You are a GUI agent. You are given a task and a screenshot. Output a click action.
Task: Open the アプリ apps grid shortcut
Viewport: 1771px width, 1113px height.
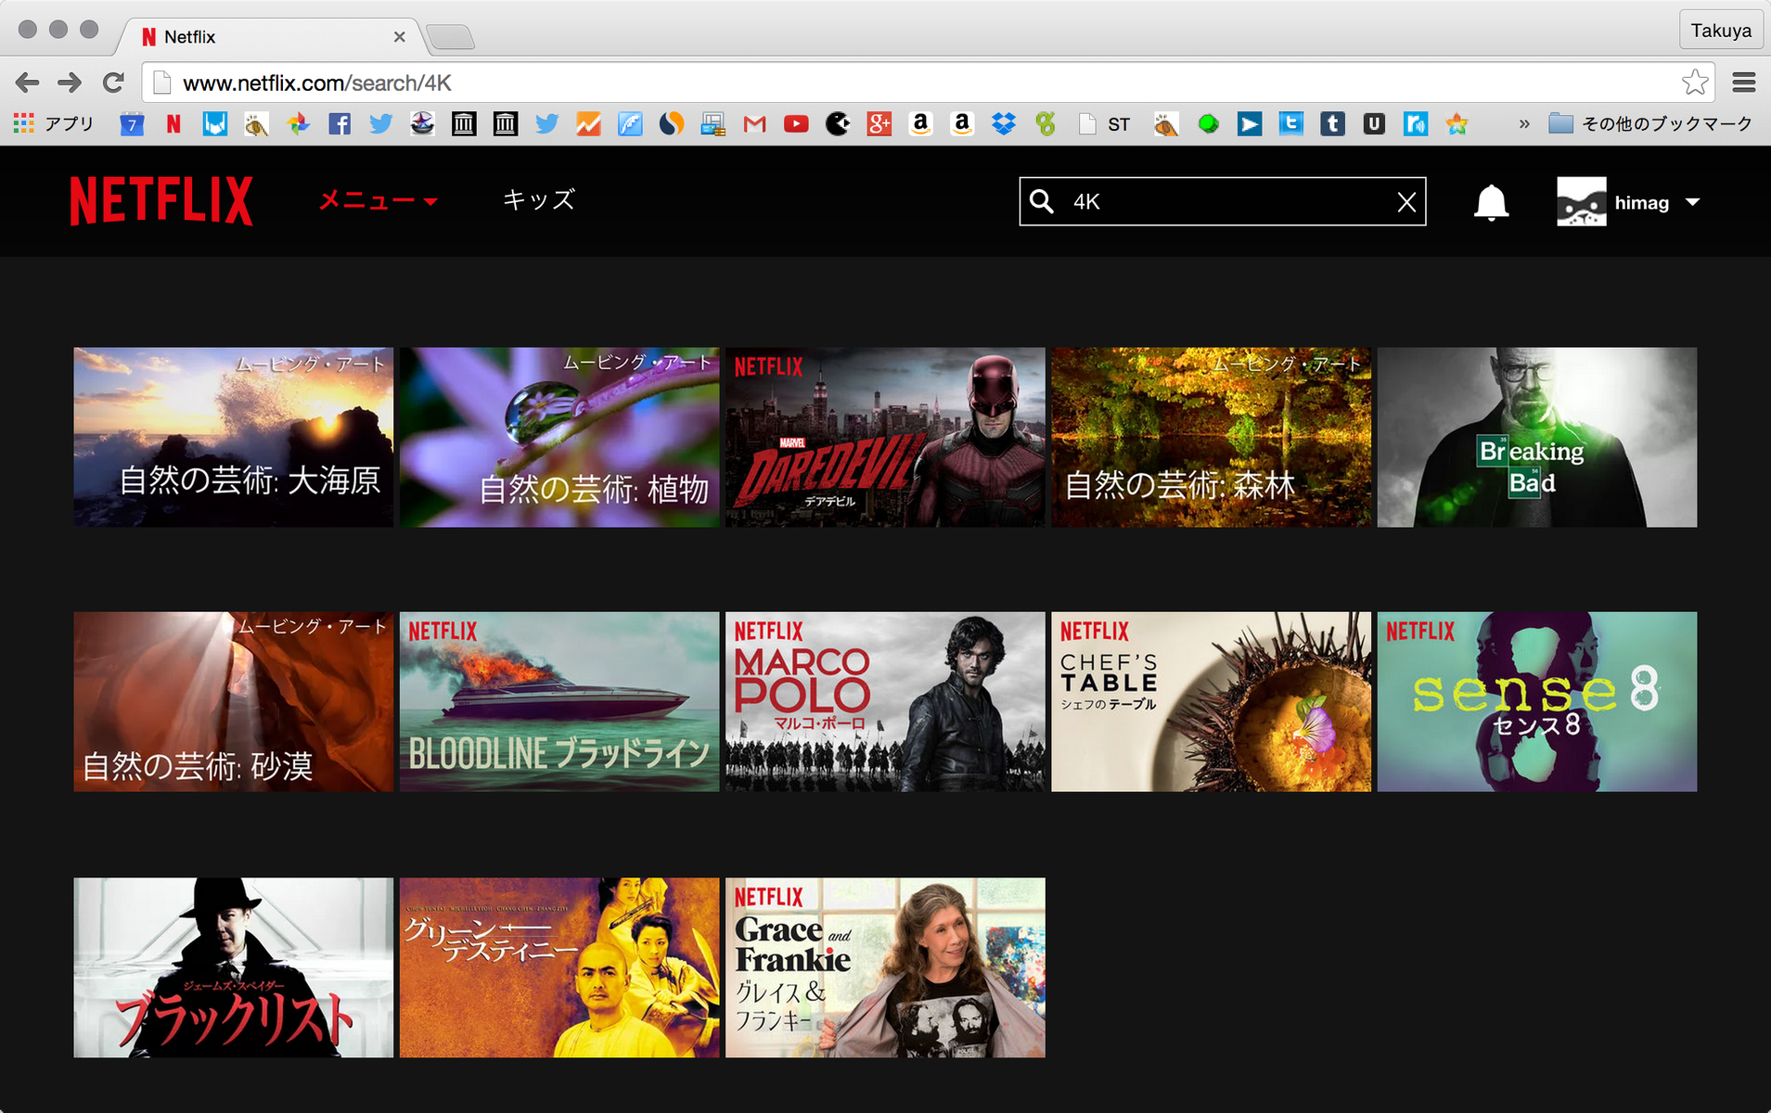[54, 123]
